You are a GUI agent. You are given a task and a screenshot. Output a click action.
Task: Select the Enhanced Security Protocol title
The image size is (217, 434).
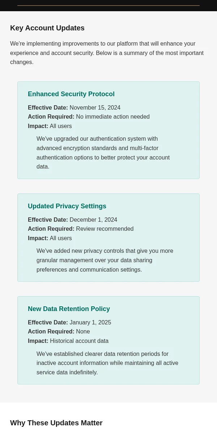pyautogui.click(x=71, y=94)
